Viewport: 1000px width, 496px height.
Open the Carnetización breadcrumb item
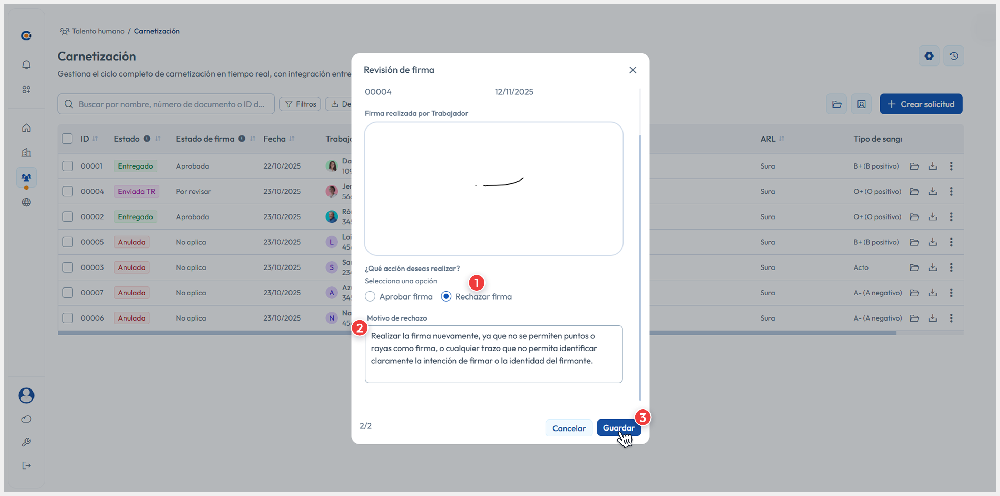coord(157,31)
